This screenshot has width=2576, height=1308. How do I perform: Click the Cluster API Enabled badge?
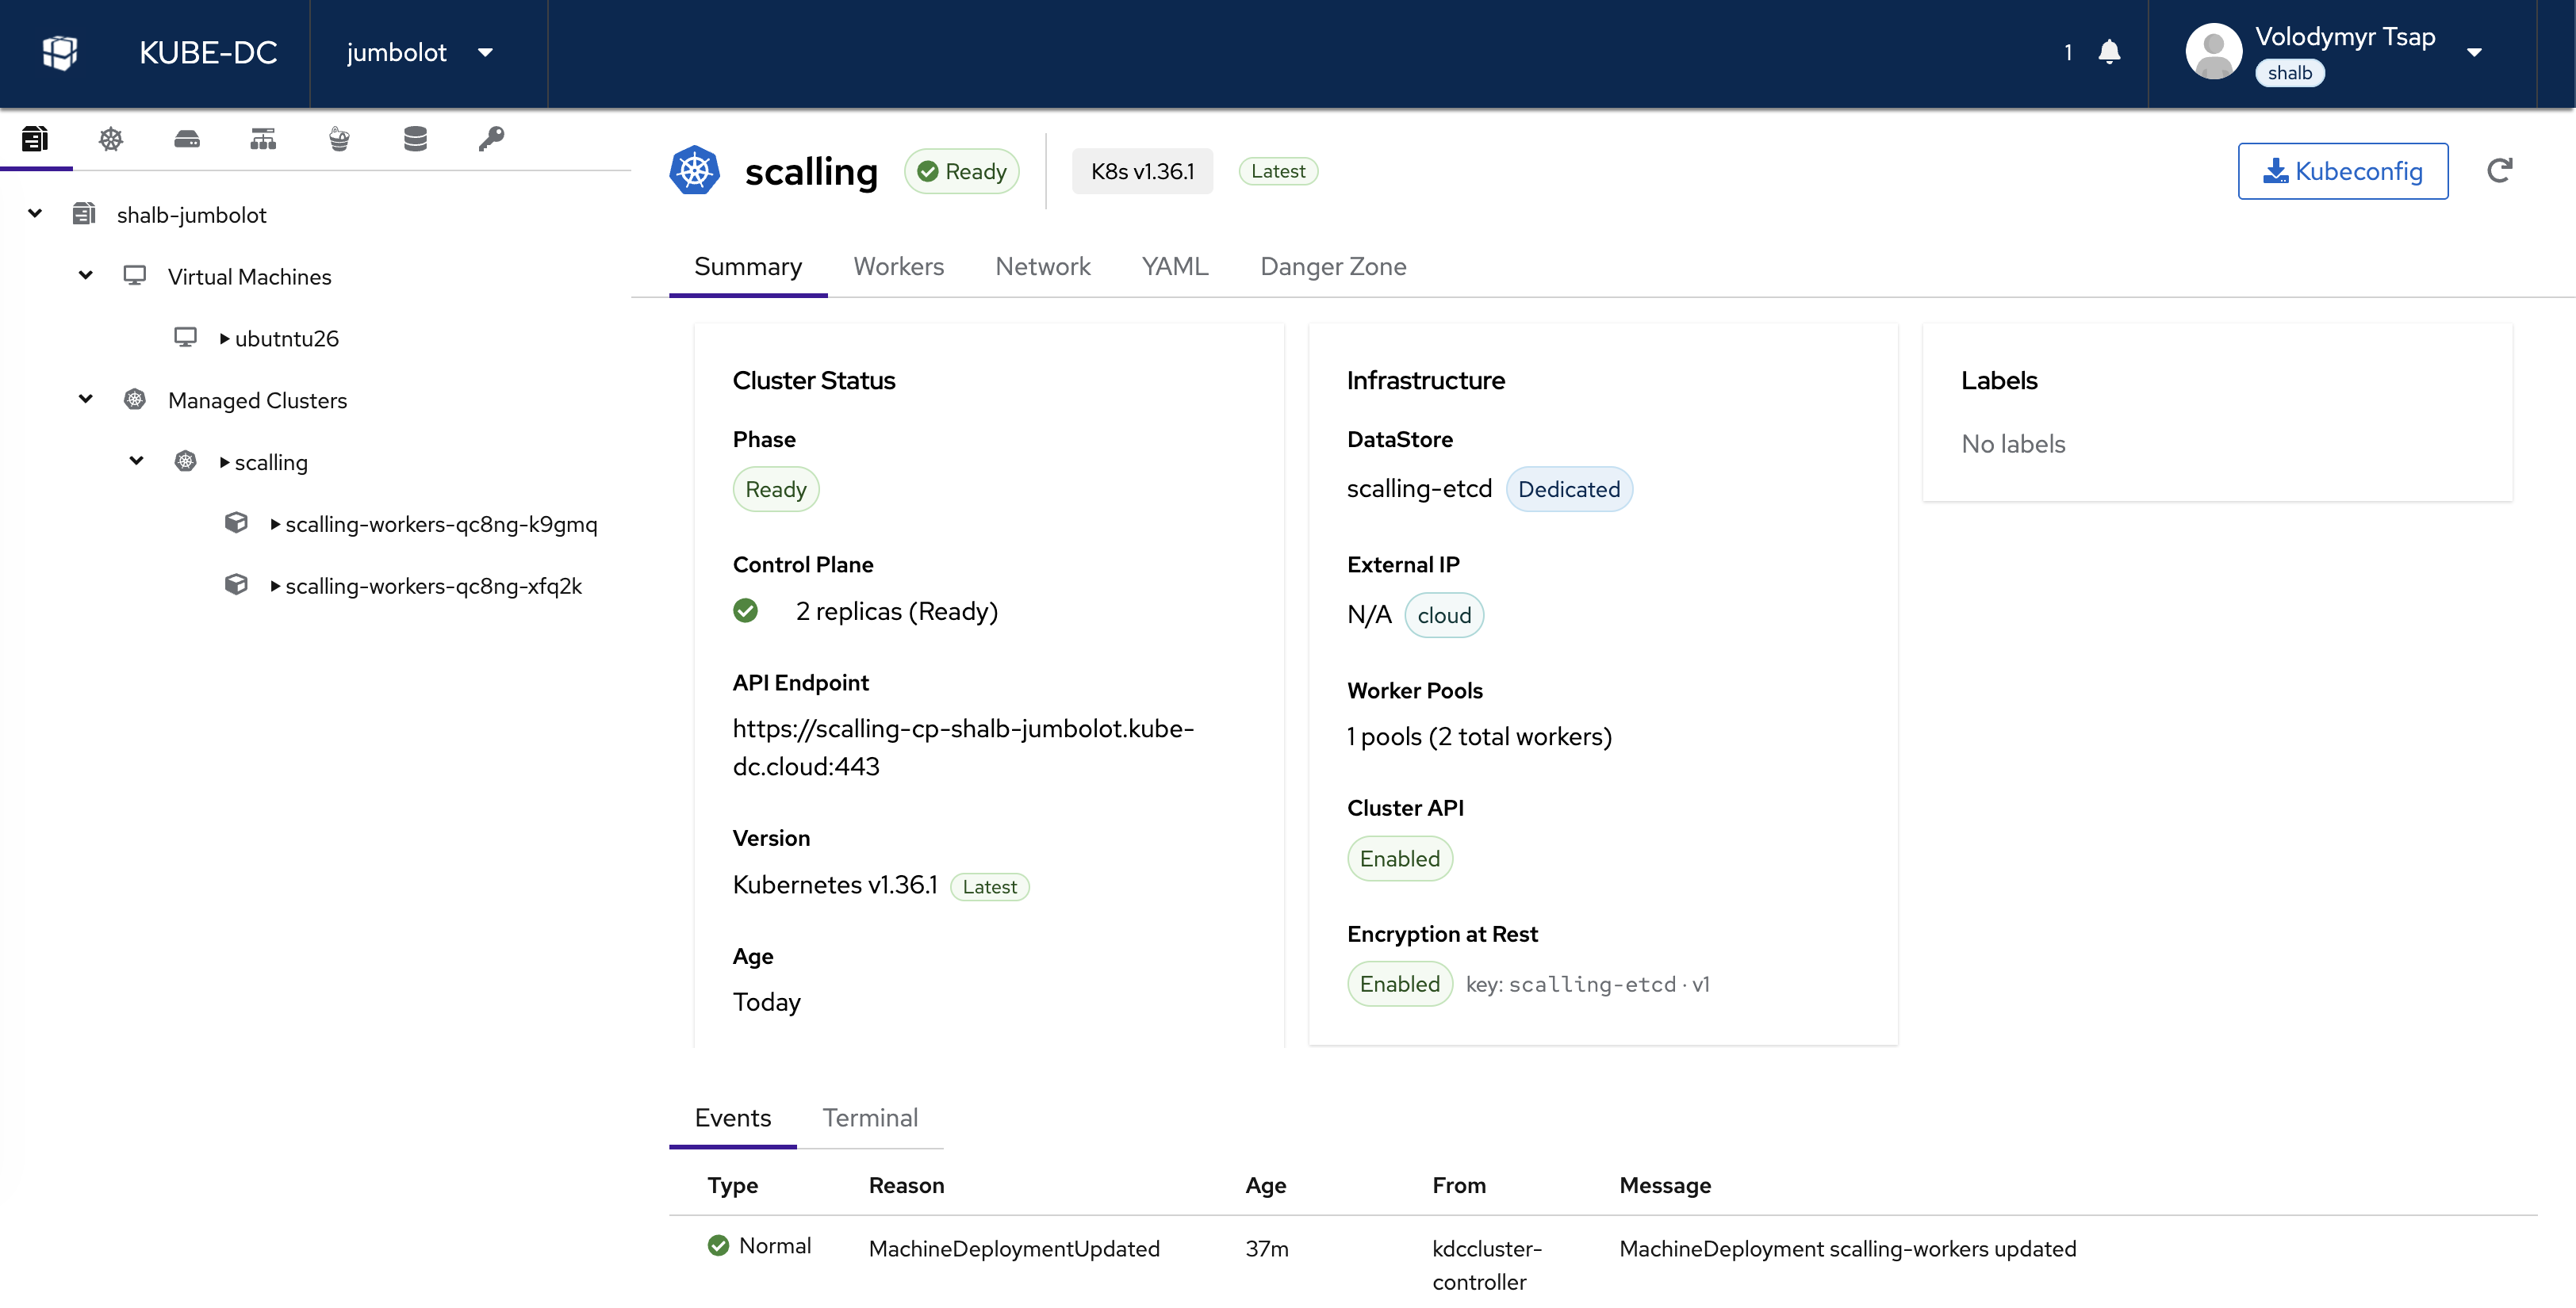[x=1400, y=859]
